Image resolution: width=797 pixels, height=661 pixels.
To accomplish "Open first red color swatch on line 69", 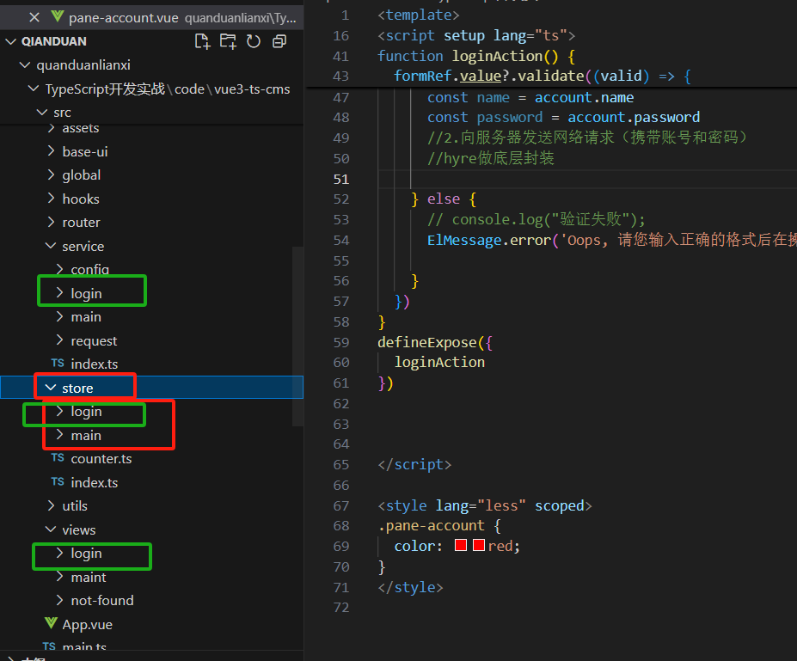I will pyautogui.click(x=461, y=545).
